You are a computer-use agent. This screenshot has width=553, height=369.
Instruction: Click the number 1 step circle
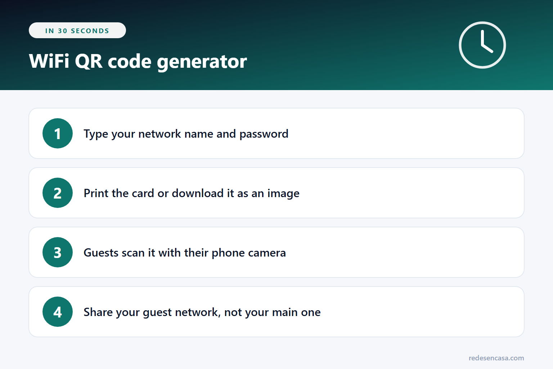point(58,133)
